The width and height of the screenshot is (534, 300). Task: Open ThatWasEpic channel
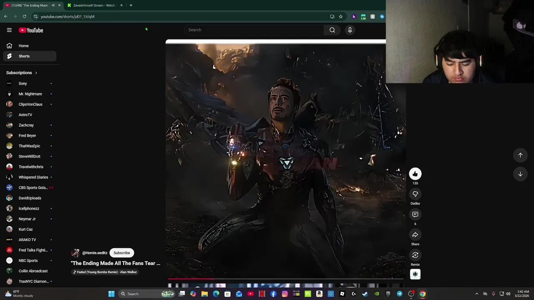pyautogui.click(x=30, y=146)
